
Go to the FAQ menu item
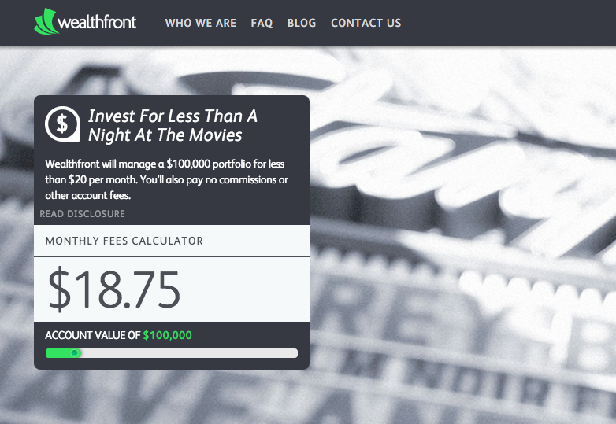pyautogui.click(x=262, y=23)
